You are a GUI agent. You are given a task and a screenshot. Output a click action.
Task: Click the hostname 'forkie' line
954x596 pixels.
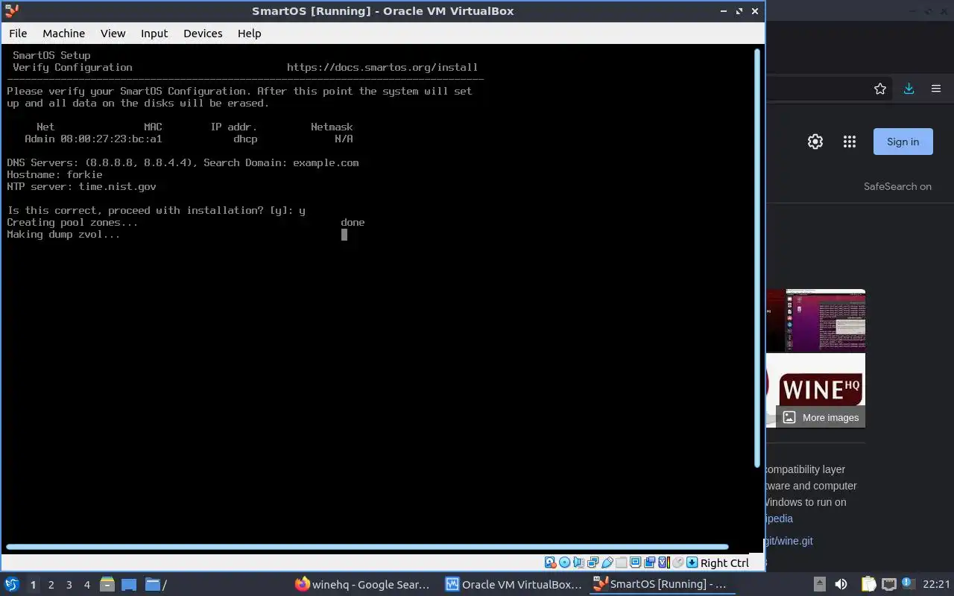coord(54,174)
